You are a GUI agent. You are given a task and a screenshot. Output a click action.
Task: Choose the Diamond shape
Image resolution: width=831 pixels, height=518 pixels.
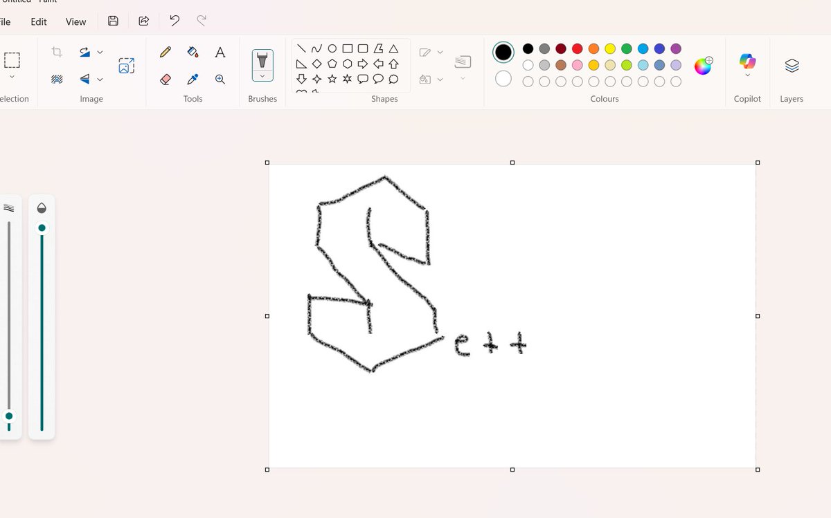316,64
